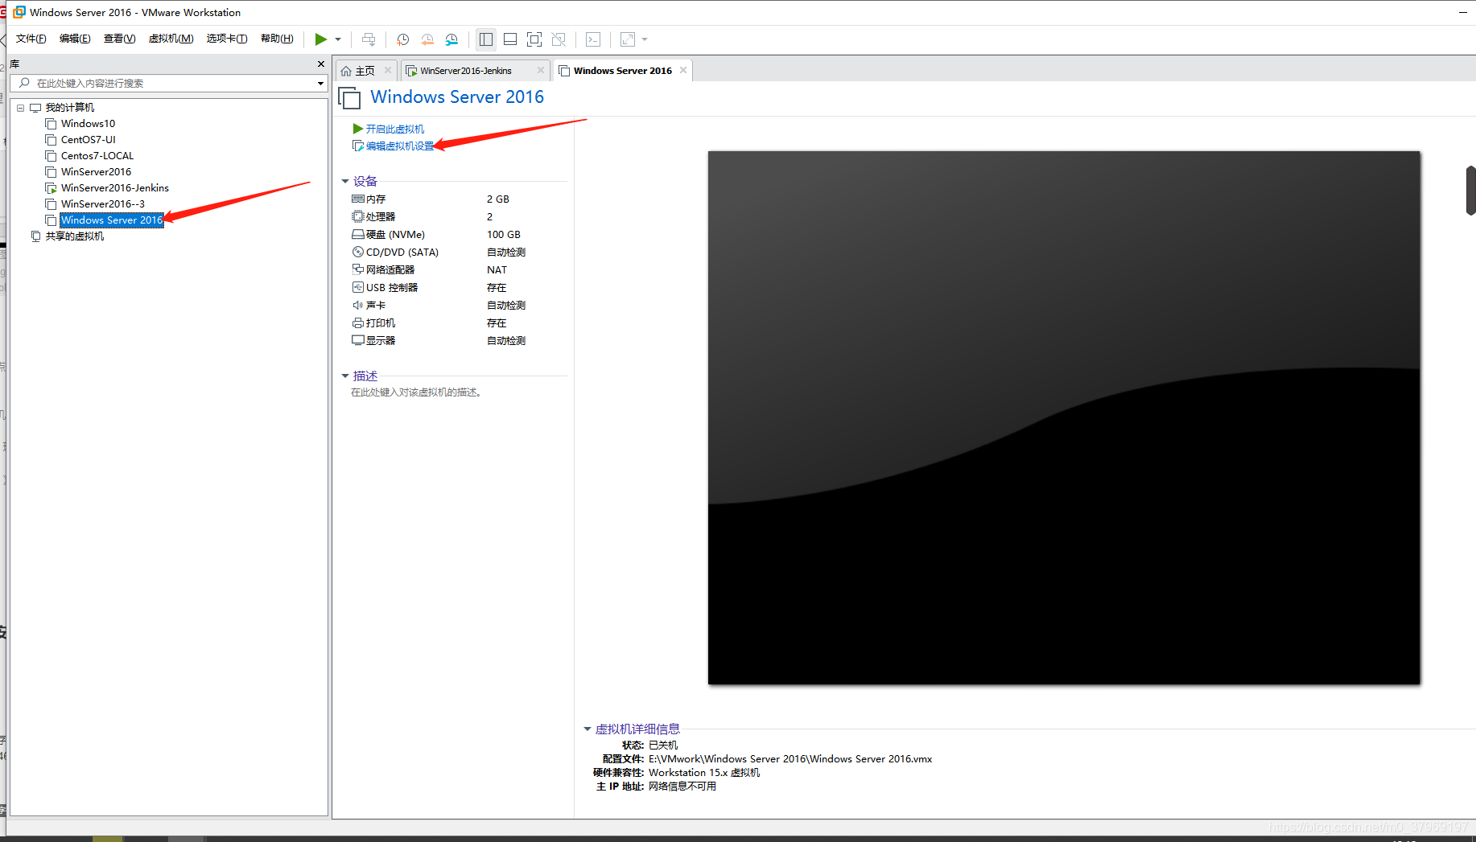This screenshot has width=1476, height=842.
Task: Open the 文件(F) menu
Action: pyautogui.click(x=31, y=39)
